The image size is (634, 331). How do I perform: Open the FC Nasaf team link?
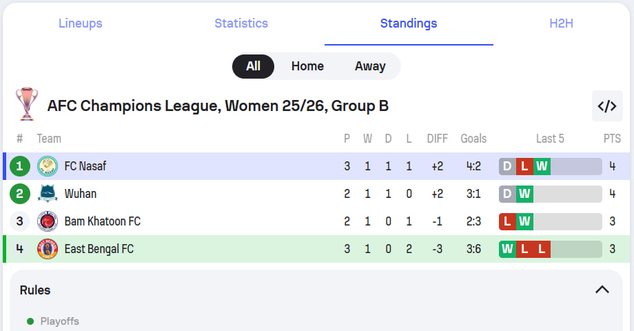85,166
